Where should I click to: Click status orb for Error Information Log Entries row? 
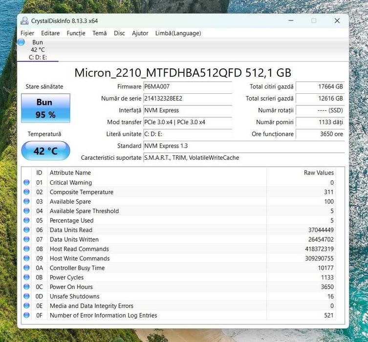(x=26, y=315)
